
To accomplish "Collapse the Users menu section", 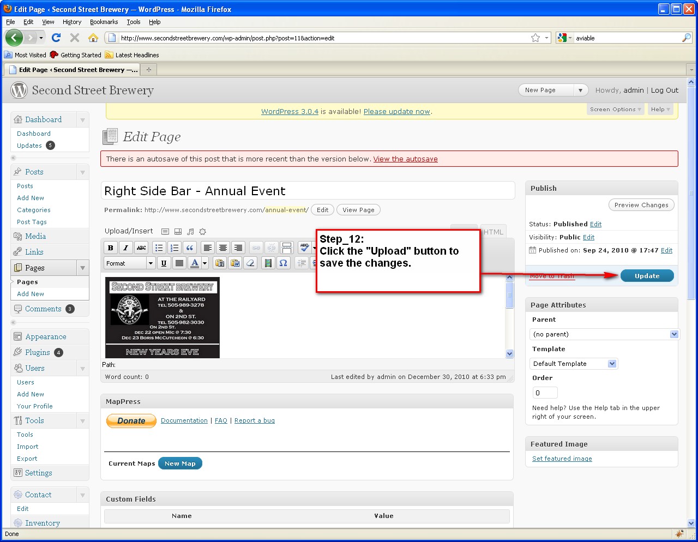I will [82, 369].
